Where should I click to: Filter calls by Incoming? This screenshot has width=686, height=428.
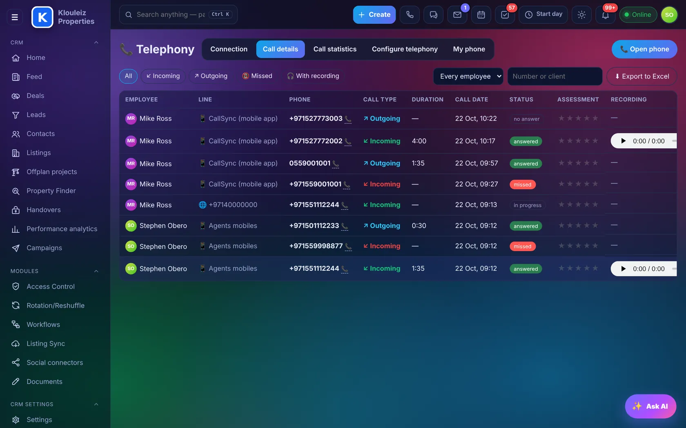point(163,76)
